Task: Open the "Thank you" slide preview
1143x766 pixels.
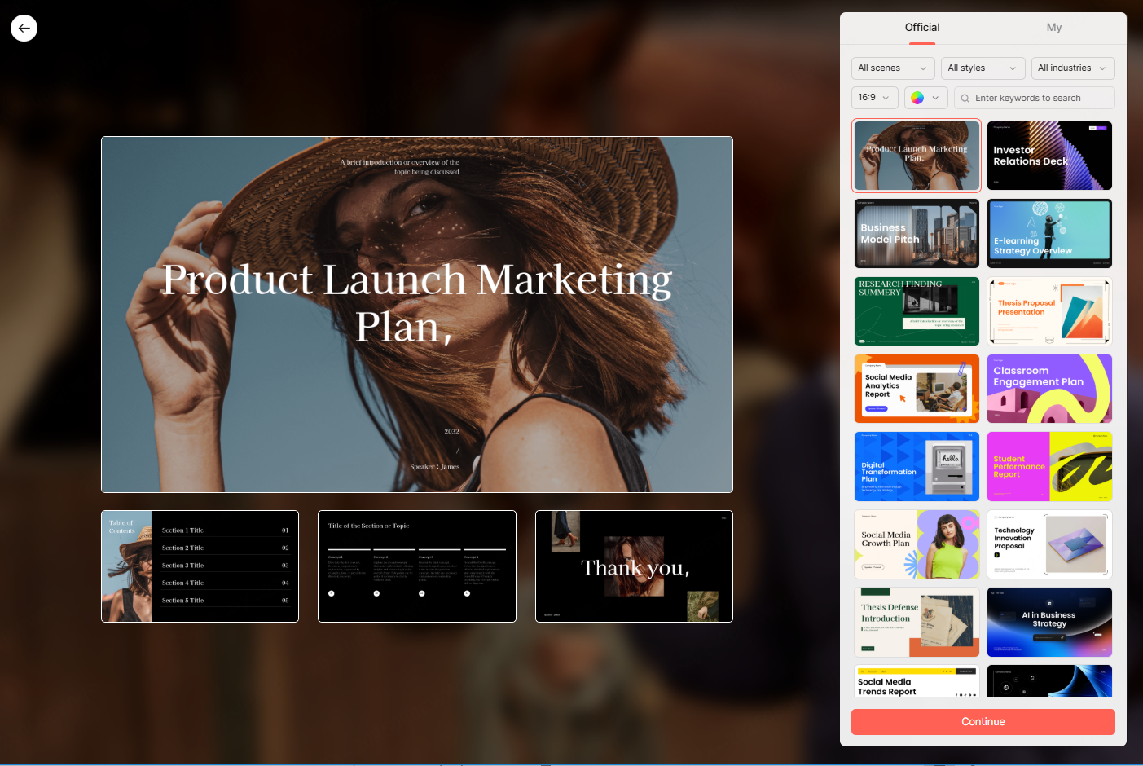Action: (x=634, y=566)
